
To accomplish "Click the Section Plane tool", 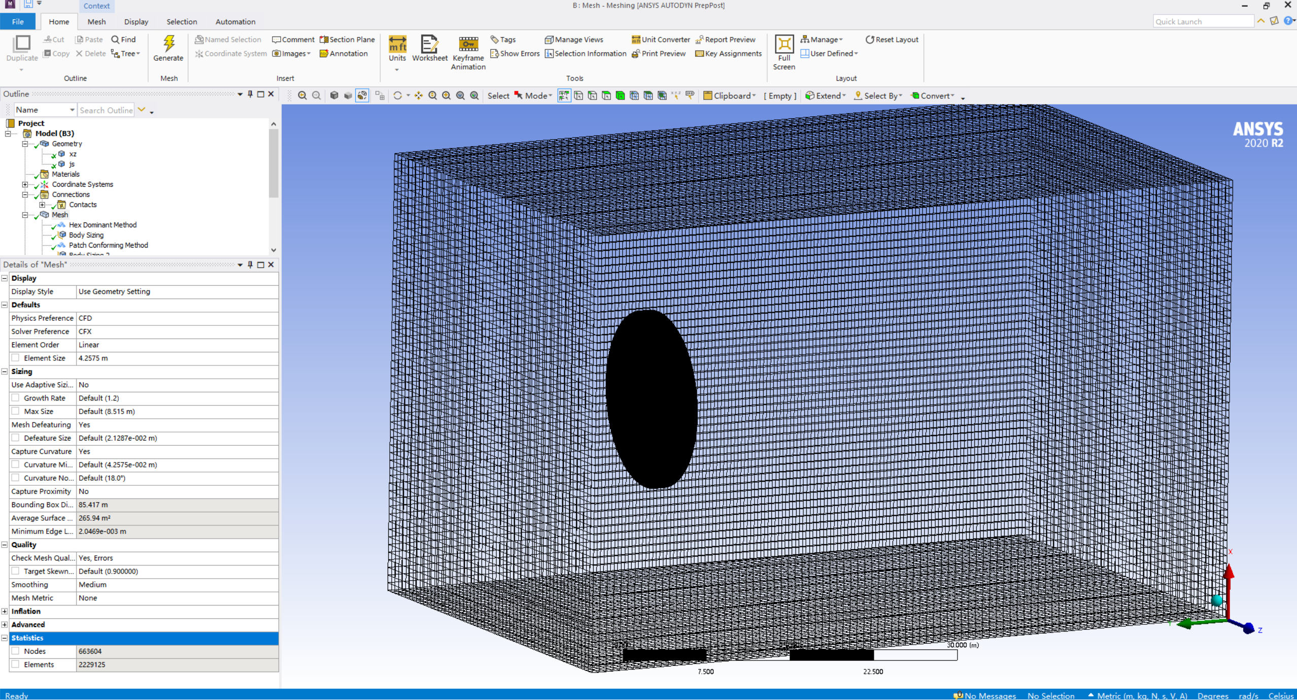I will coord(348,40).
